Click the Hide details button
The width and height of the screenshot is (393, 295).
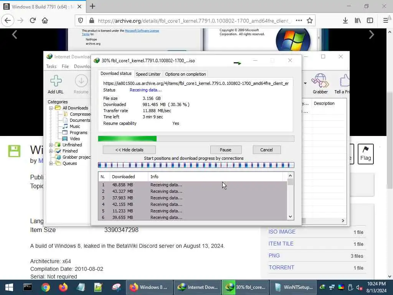(x=129, y=150)
